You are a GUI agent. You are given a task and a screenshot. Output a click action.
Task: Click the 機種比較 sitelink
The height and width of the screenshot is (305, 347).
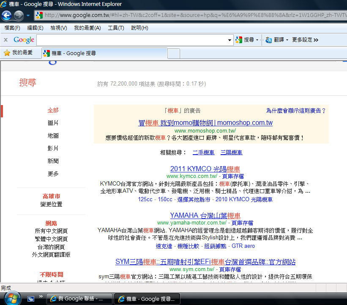coord(189,246)
